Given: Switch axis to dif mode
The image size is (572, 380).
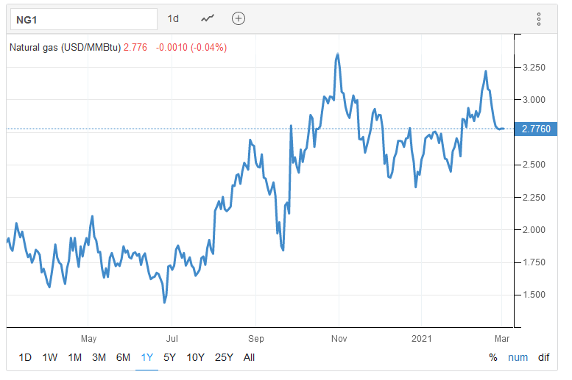Looking at the screenshot, I should click(x=543, y=357).
